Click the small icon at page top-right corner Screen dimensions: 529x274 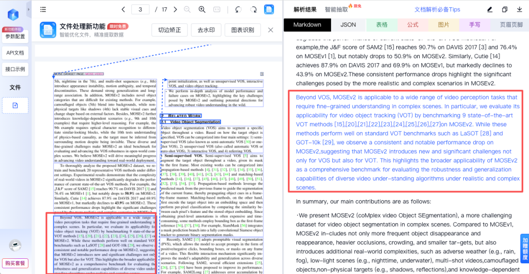(x=262, y=74)
